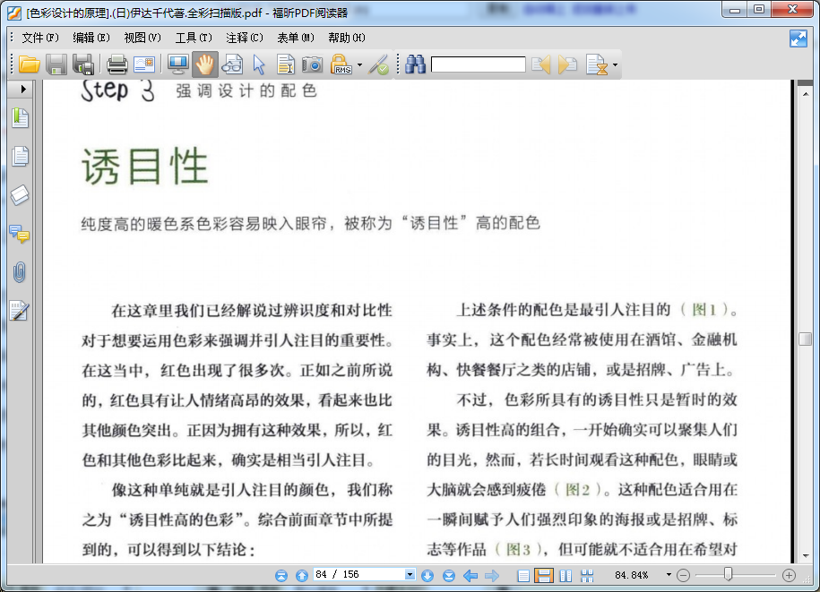Viewport: 820px width, 592px height.
Task: Click the search options page icon
Action: click(597, 64)
